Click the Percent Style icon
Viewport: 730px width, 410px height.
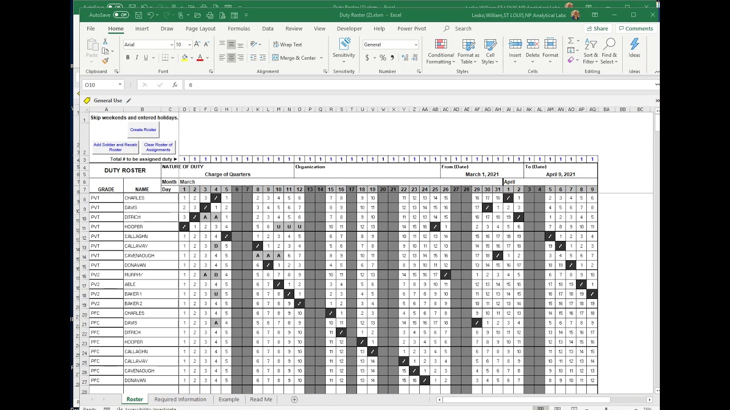(x=383, y=58)
